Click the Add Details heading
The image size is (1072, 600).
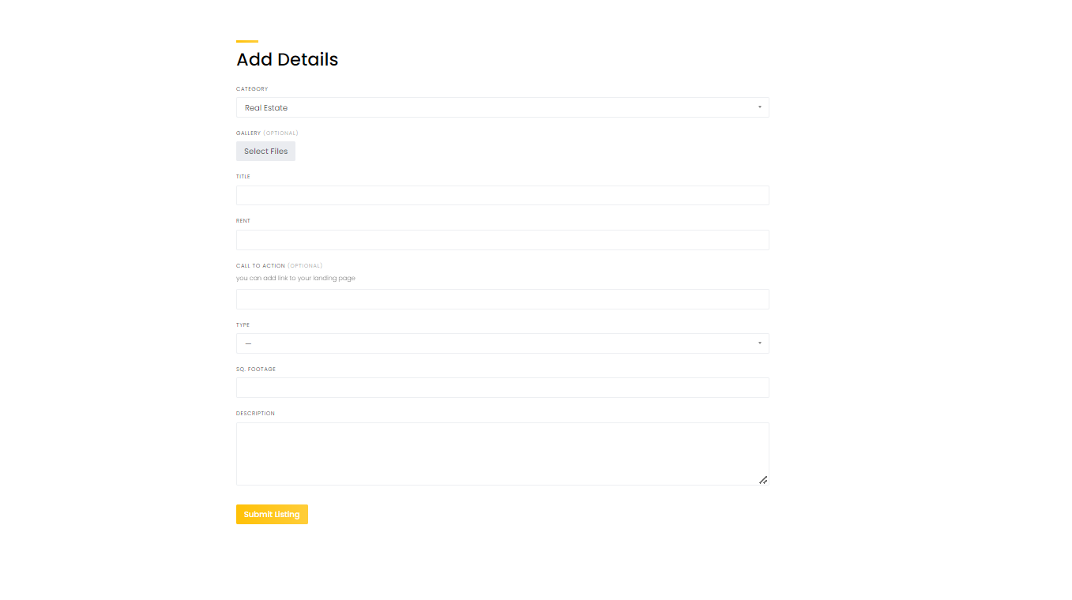tap(288, 59)
